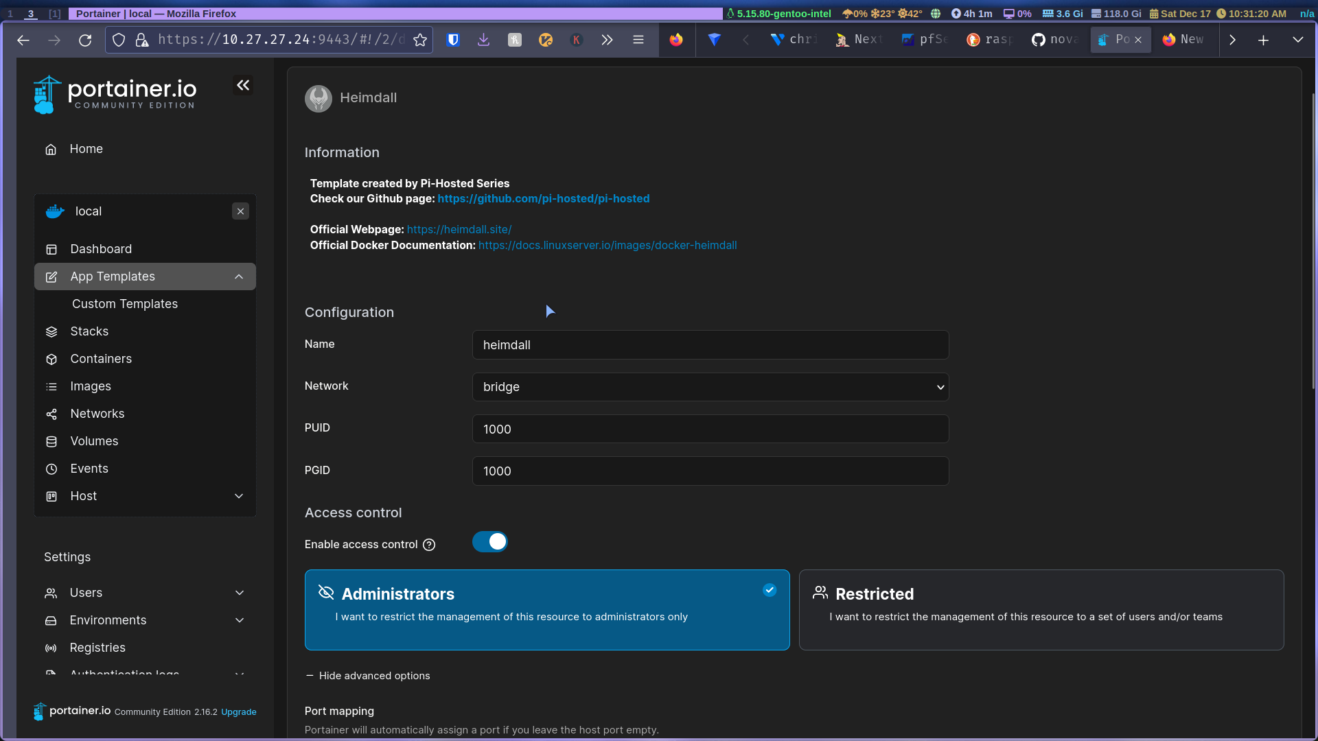Click the clock showing 10:31:20 AM
Viewport: 1318px width, 741px height.
1252,14
